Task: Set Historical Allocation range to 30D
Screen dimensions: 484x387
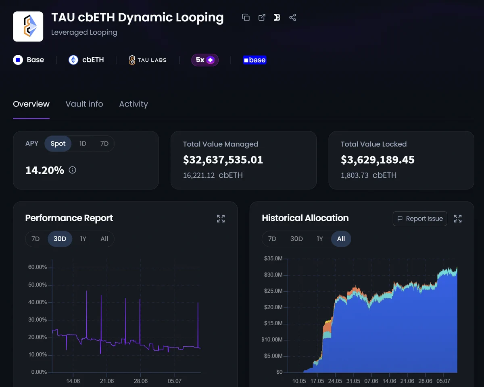Action: (296, 239)
